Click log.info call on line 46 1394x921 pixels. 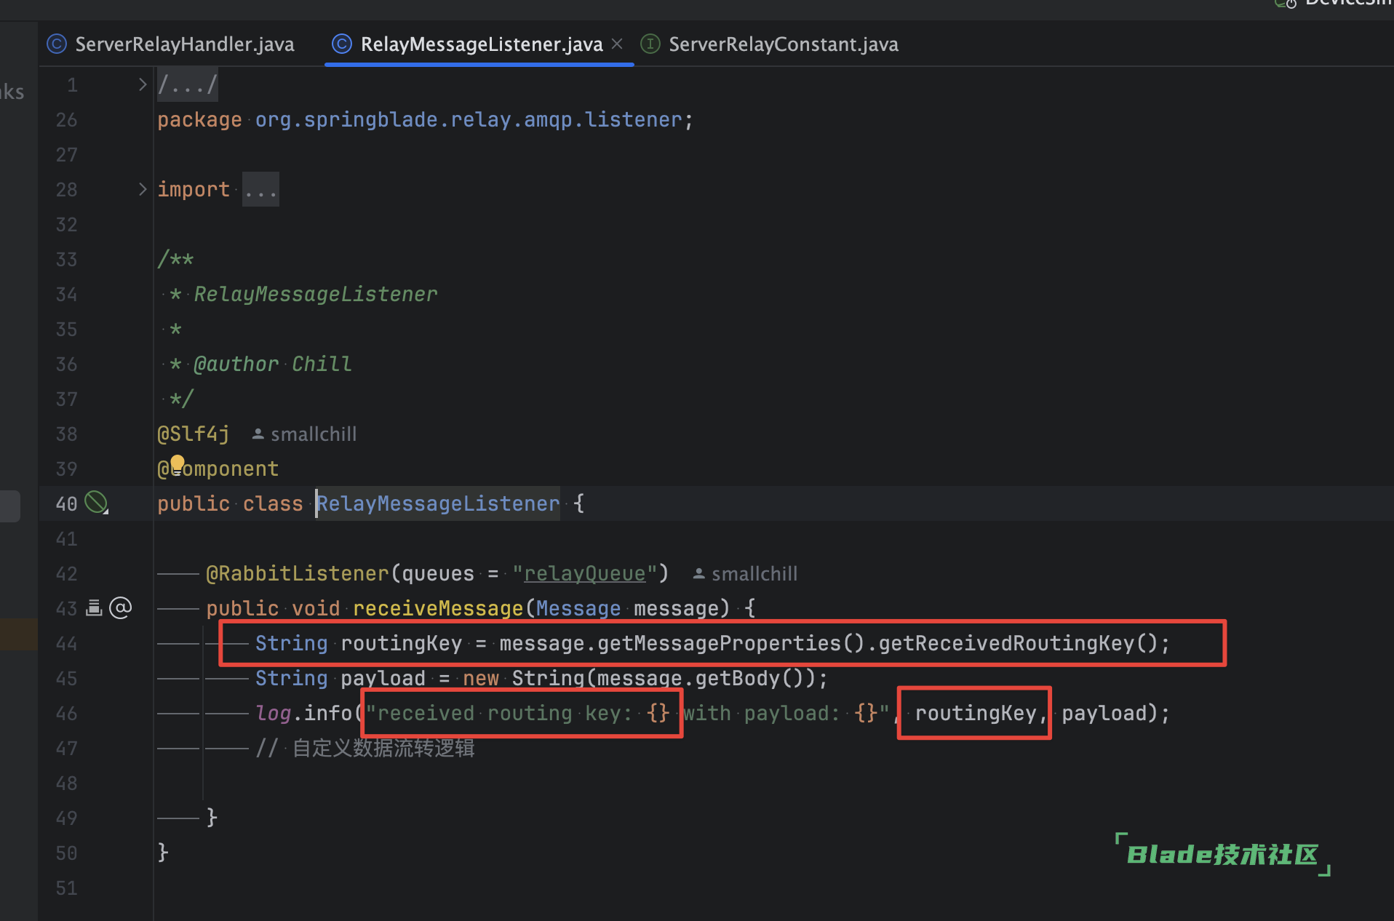[304, 714]
